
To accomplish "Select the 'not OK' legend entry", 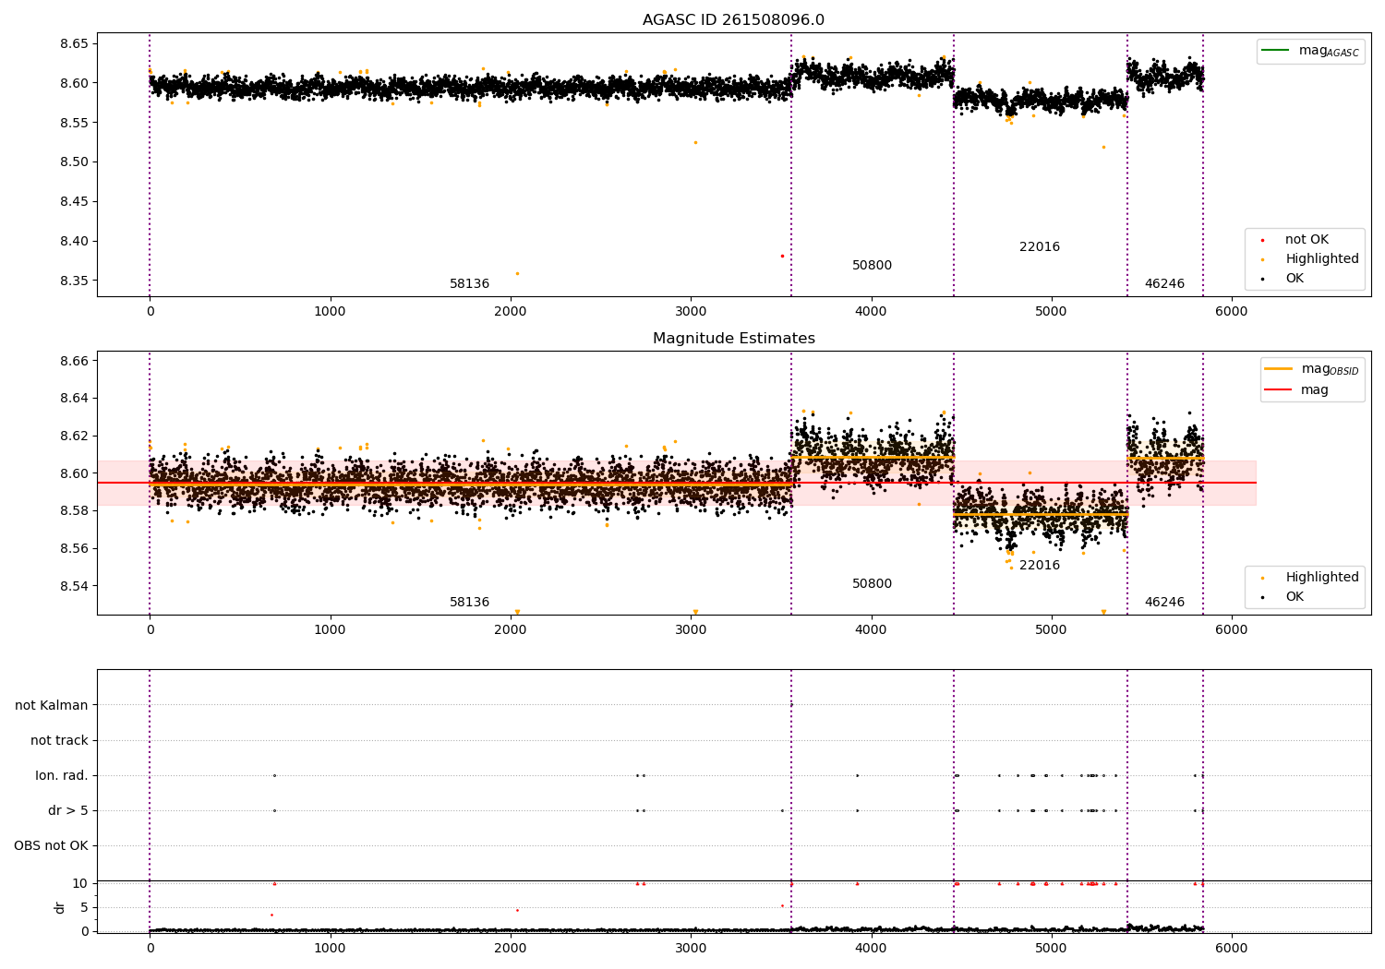I will [1306, 240].
